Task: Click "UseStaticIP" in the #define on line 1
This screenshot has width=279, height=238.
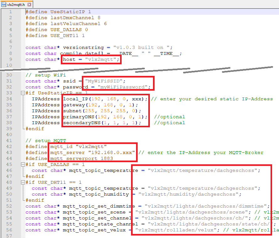Action: pos(68,12)
